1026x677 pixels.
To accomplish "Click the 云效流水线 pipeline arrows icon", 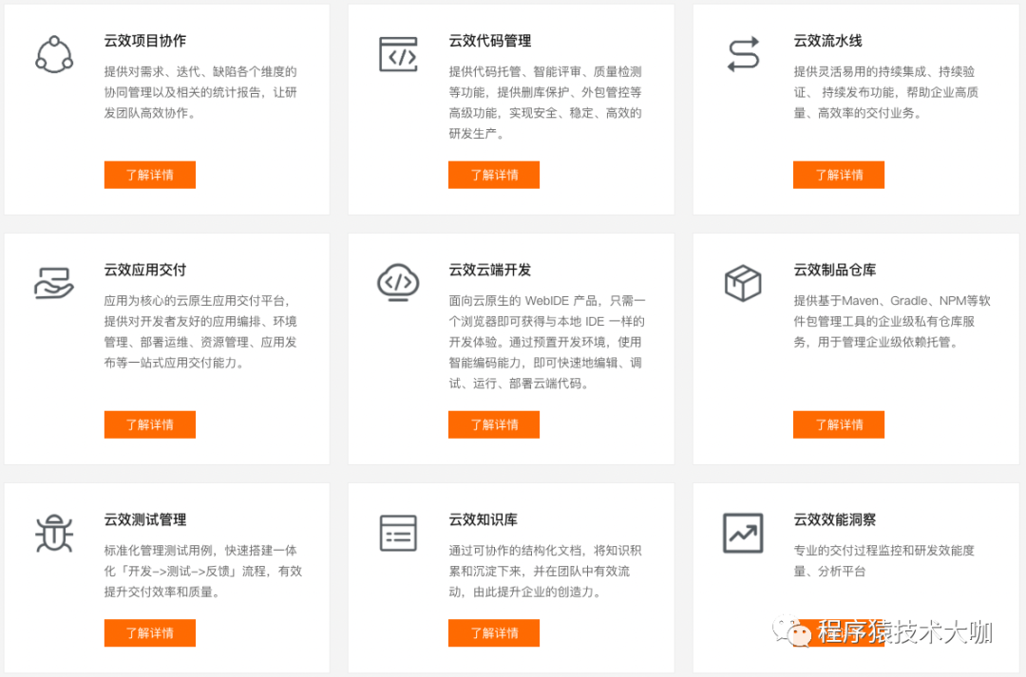I will click(x=743, y=53).
